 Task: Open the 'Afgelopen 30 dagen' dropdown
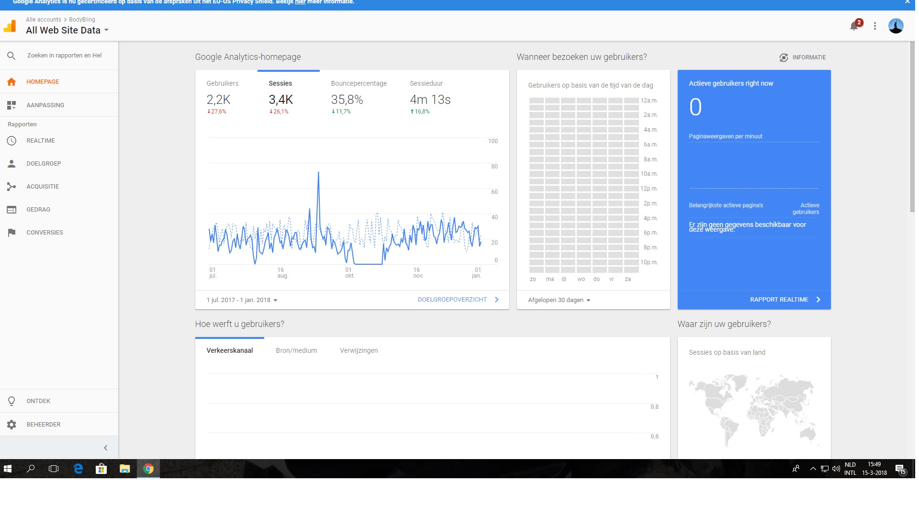559,300
